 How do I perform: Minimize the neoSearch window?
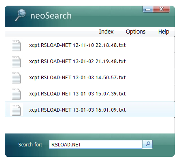pyautogui.click(x=148, y=9)
